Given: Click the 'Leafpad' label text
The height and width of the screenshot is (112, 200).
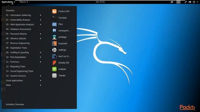Looking at the screenshot, I should click(62, 69).
